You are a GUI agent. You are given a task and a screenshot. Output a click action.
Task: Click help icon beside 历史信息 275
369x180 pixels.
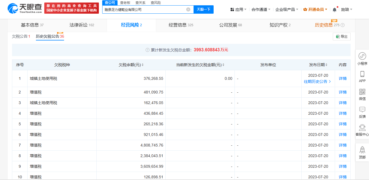pos(343,25)
